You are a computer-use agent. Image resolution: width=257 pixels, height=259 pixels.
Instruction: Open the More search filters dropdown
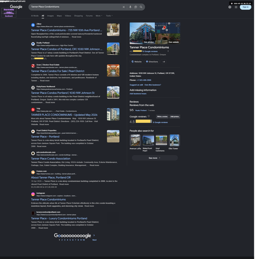click(99, 16)
